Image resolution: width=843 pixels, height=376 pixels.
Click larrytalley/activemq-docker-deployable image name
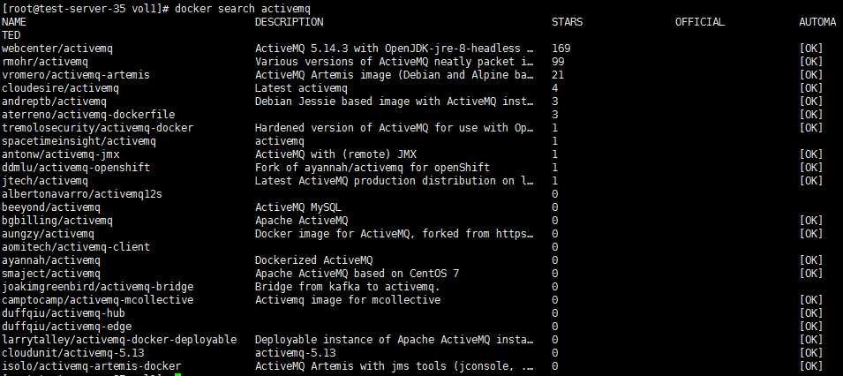(119, 340)
